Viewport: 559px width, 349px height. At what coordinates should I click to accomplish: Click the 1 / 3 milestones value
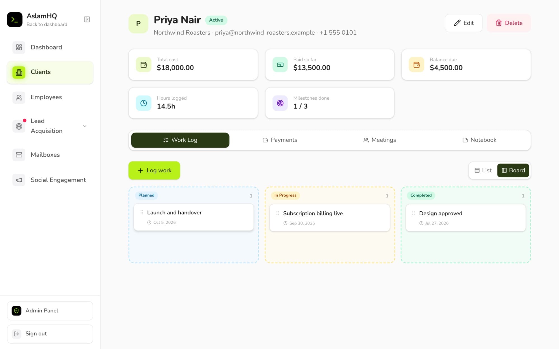pyautogui.click(x=300, y=106)
